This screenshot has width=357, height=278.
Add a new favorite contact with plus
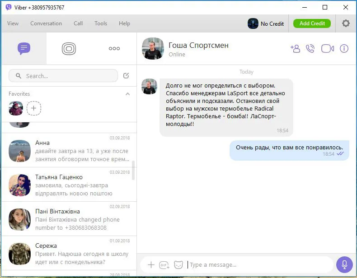click(x=34, y=108)
